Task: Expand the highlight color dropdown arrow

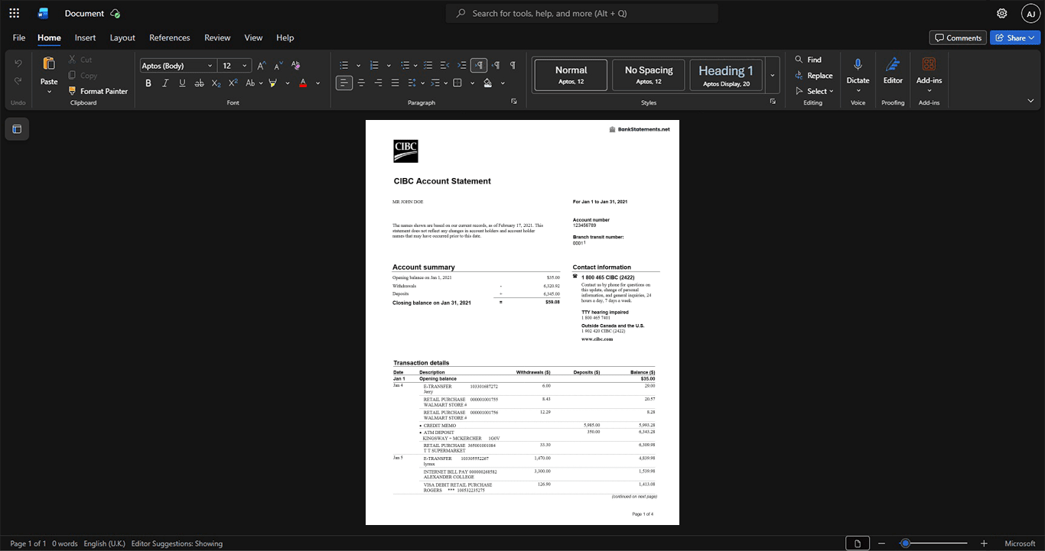Action: click(x=288, y=83)
